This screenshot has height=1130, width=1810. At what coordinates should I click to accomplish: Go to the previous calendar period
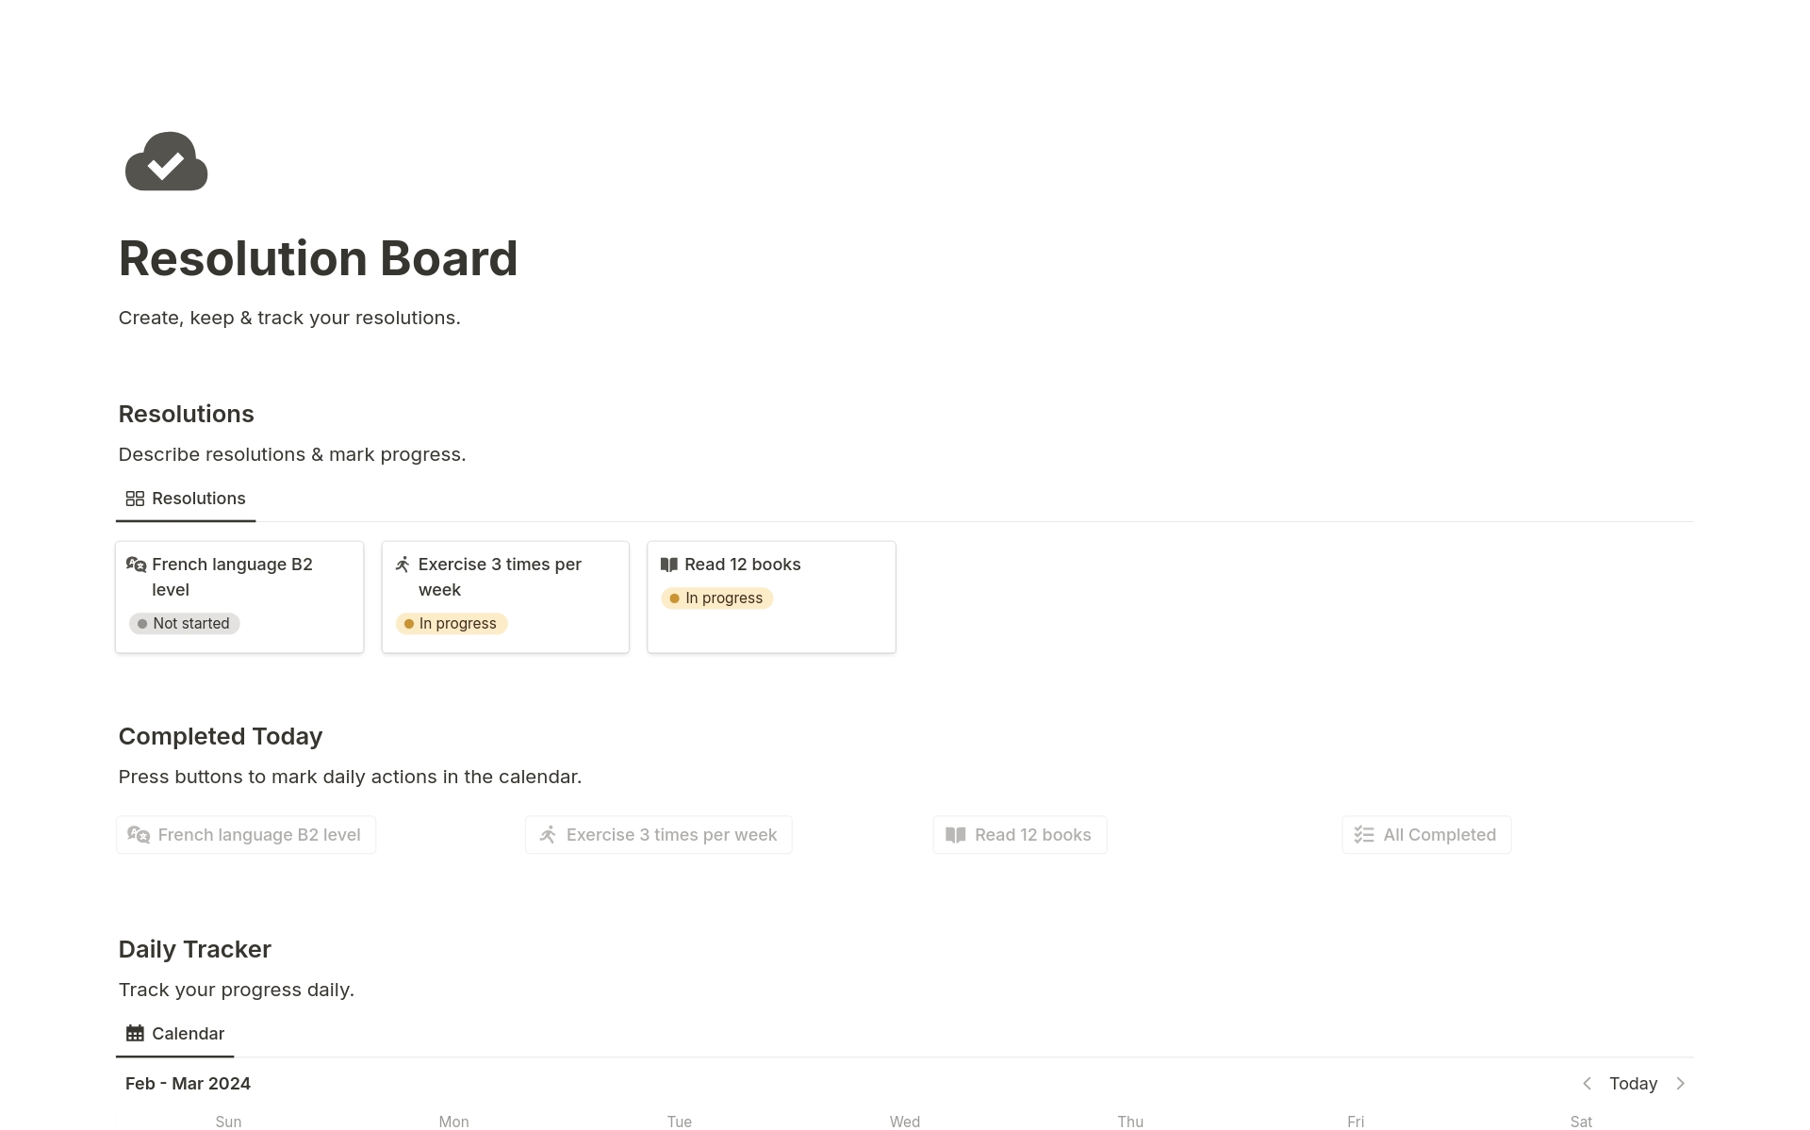[1587, 1084]
